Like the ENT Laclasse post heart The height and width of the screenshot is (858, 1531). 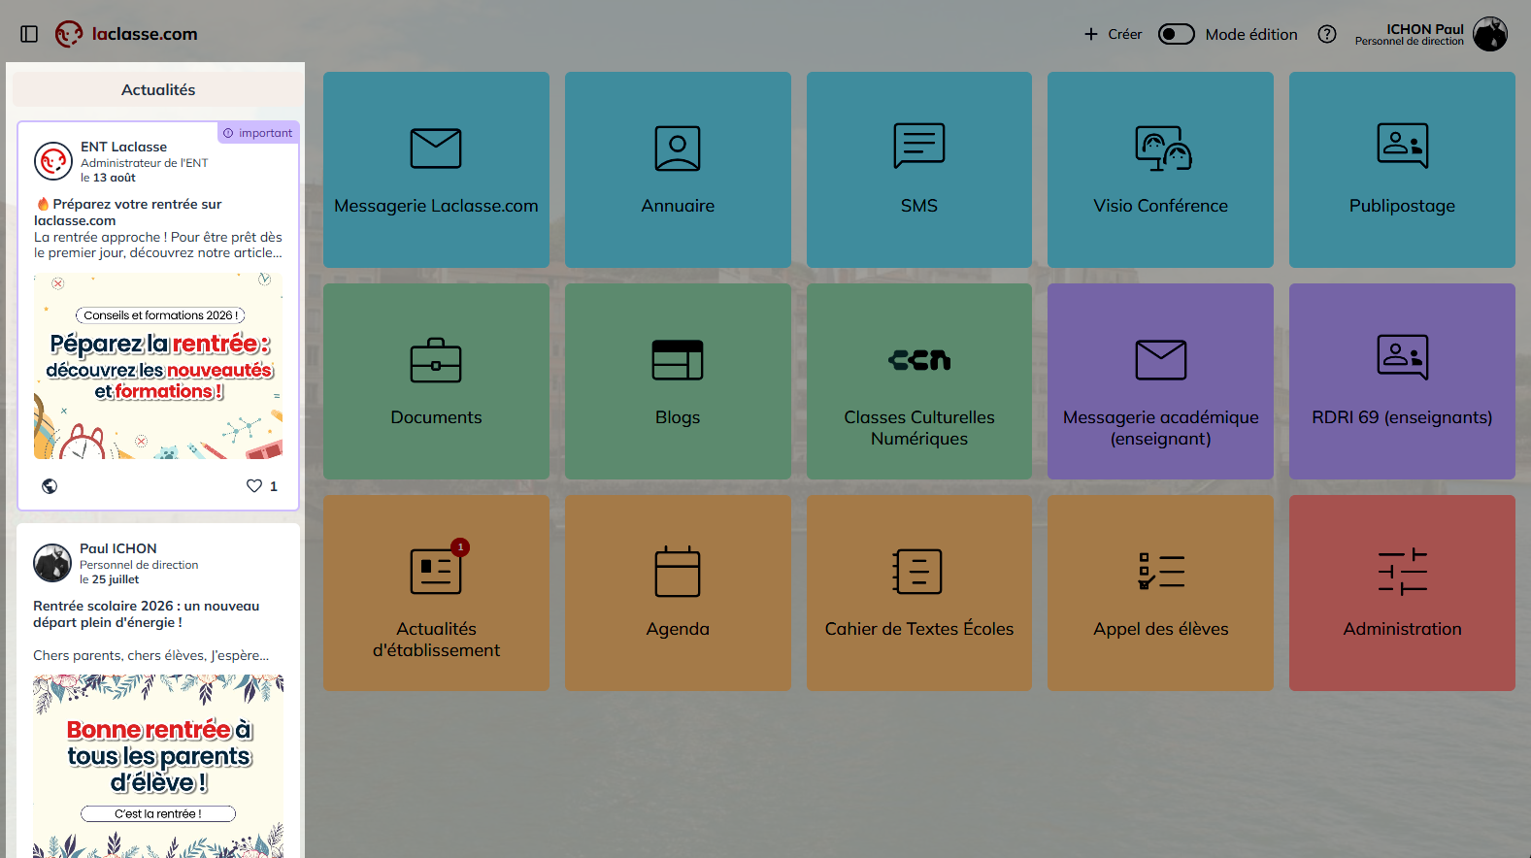(254, 486)
